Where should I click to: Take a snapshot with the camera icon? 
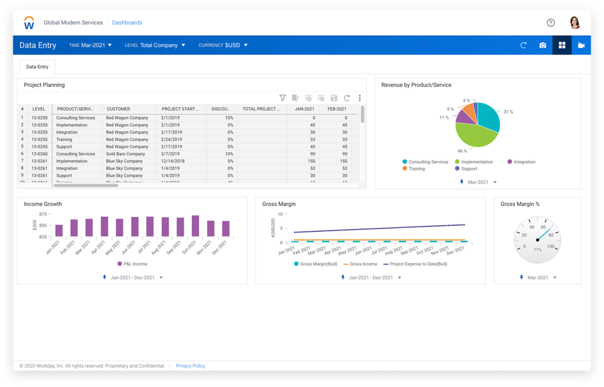coord(543,45)
